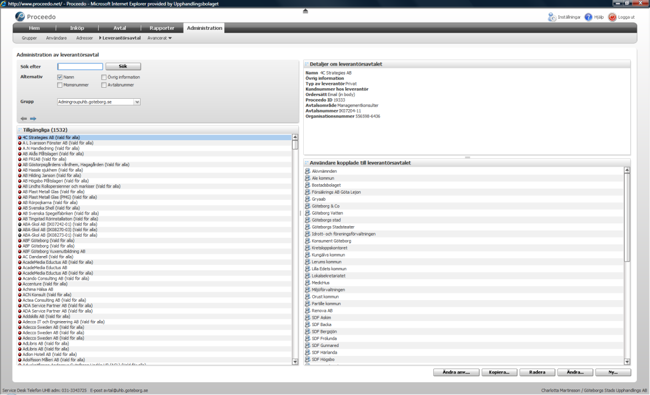Click the Logga ut power icon

[x=612, y=17]
